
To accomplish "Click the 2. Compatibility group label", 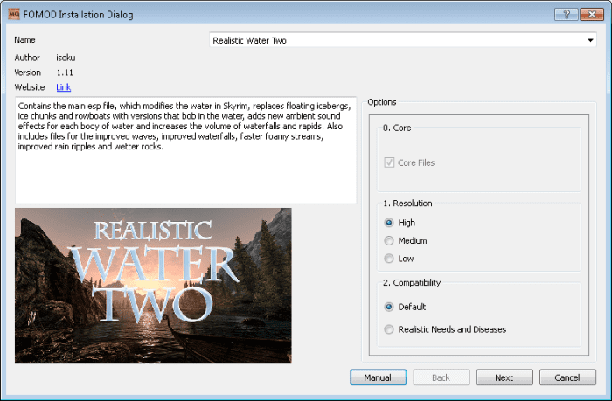I will click(x=412, y=282).
